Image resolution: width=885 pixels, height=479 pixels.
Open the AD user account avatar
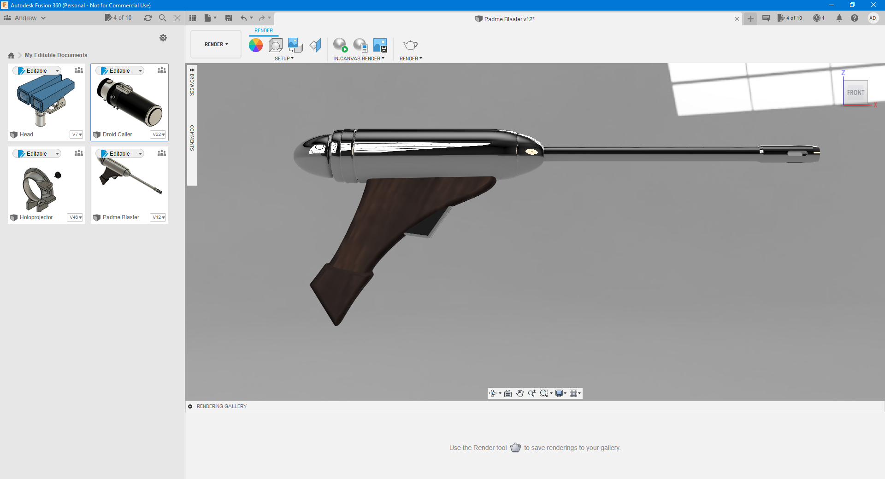coord(873,18)
